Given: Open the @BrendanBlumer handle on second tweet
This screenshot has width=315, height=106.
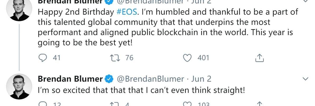Looking at the screenshot, I should coord(150,79).
